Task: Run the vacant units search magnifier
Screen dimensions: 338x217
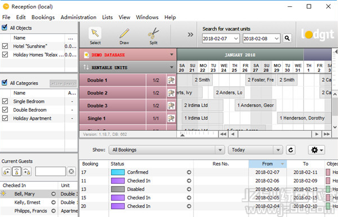Action: coord(287,39)
